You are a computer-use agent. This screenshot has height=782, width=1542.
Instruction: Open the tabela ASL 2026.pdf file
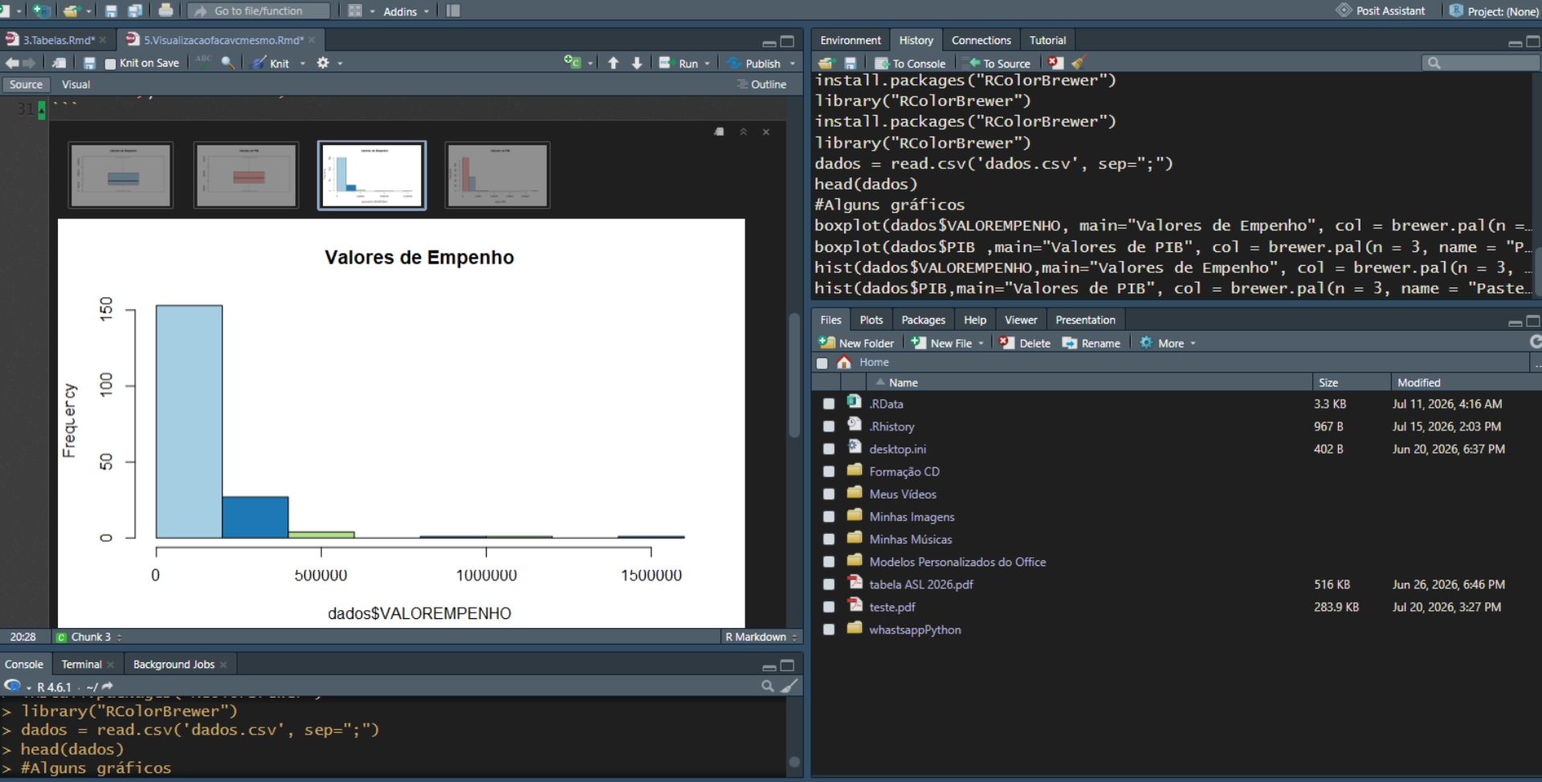tap(920, 584)
